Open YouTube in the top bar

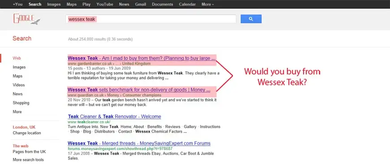click(x=105, y=4)
